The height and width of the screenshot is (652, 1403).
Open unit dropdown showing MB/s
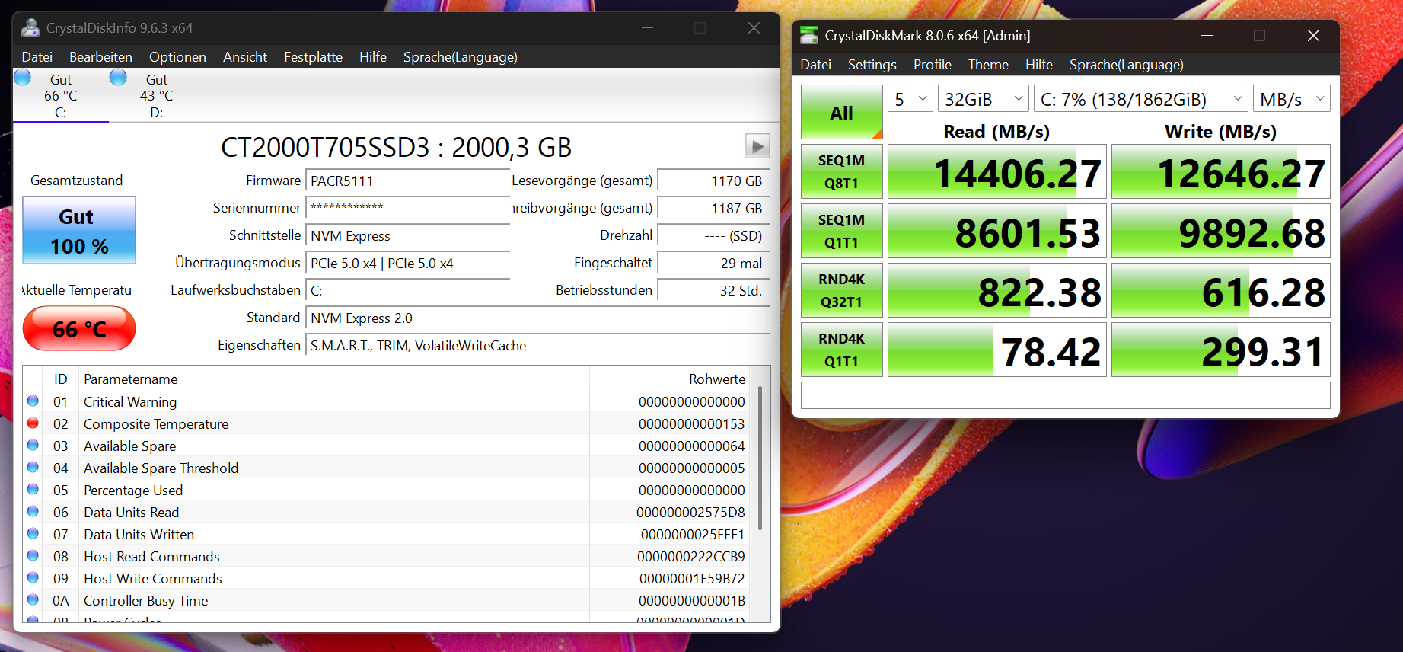click(1292, 99)
